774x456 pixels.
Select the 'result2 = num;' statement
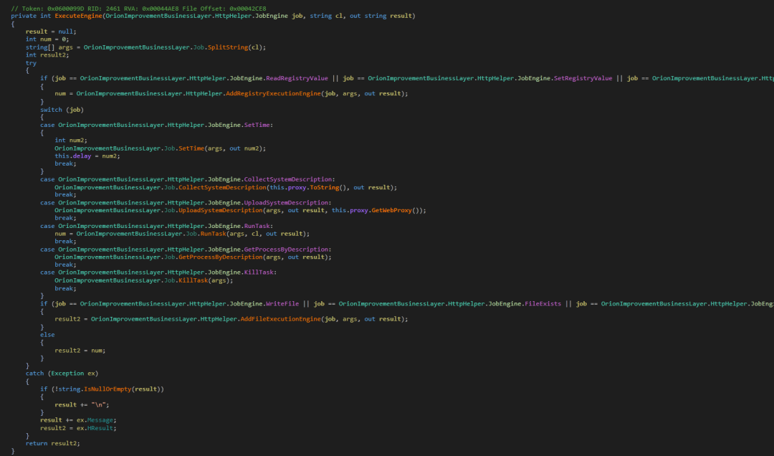[80, 351]
